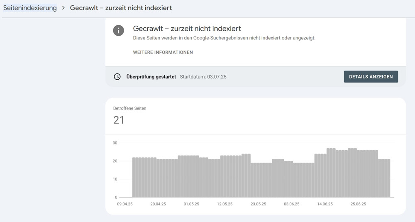Click the 23.05.25 date label
415x222 pixels.
258,204
